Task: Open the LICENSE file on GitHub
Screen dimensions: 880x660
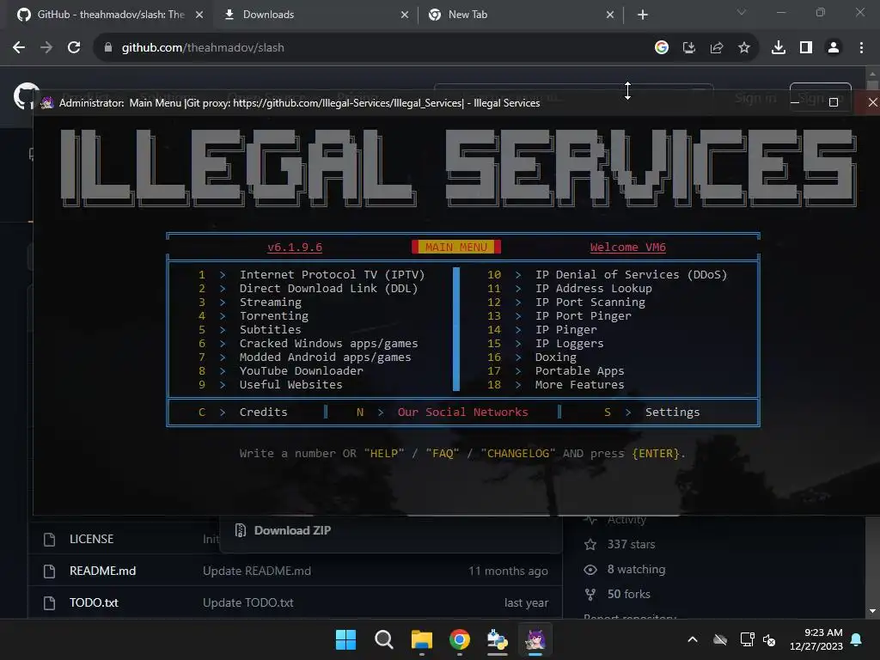Action: (91, 539)
